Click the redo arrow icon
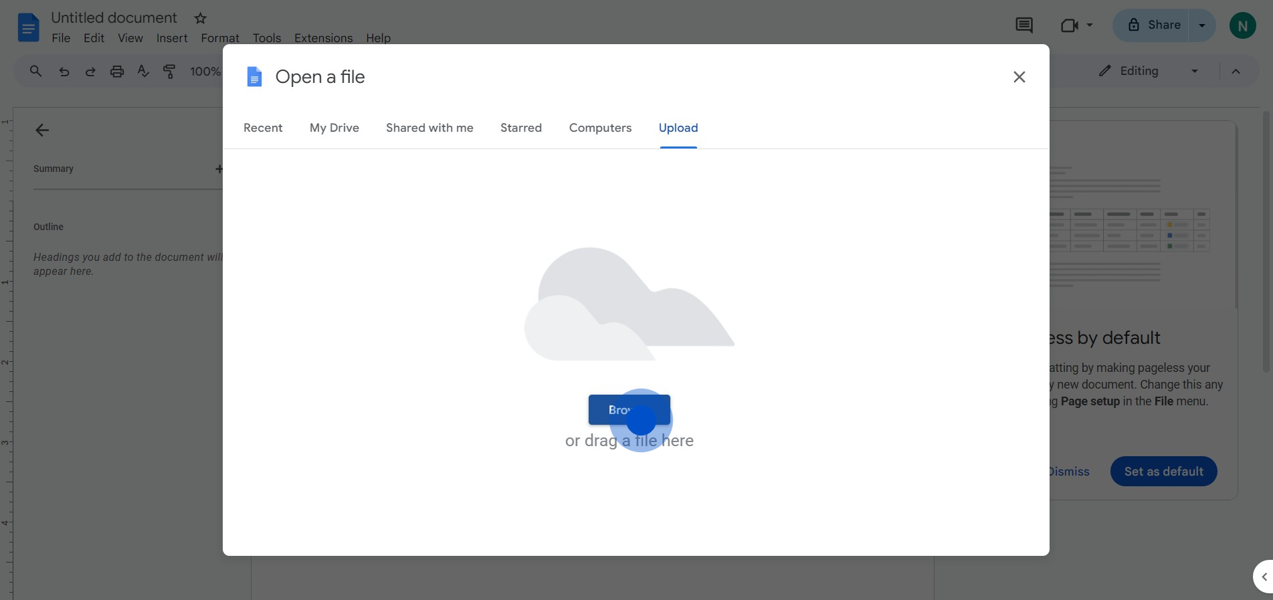Viewport: 1273px width, 600px height. tap(90, 72)
